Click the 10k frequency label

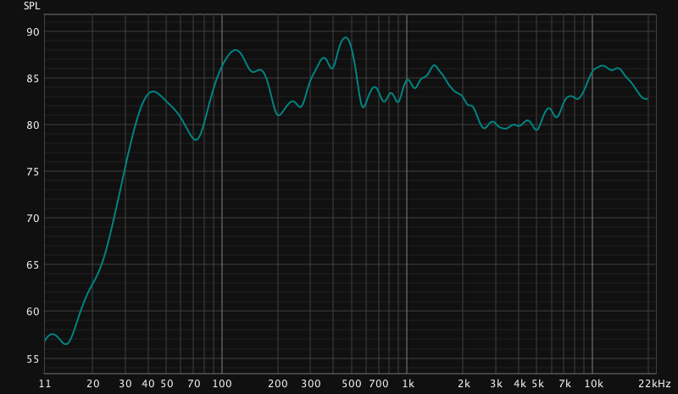(x=594, y=384)
